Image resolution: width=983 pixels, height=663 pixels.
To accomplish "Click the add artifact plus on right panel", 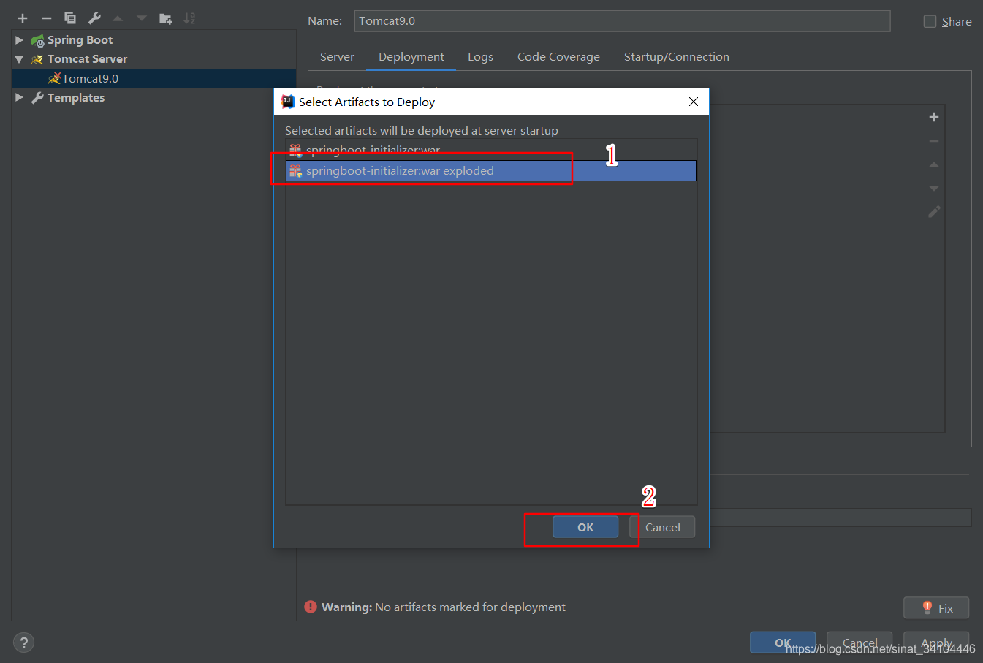I will 933,117.
